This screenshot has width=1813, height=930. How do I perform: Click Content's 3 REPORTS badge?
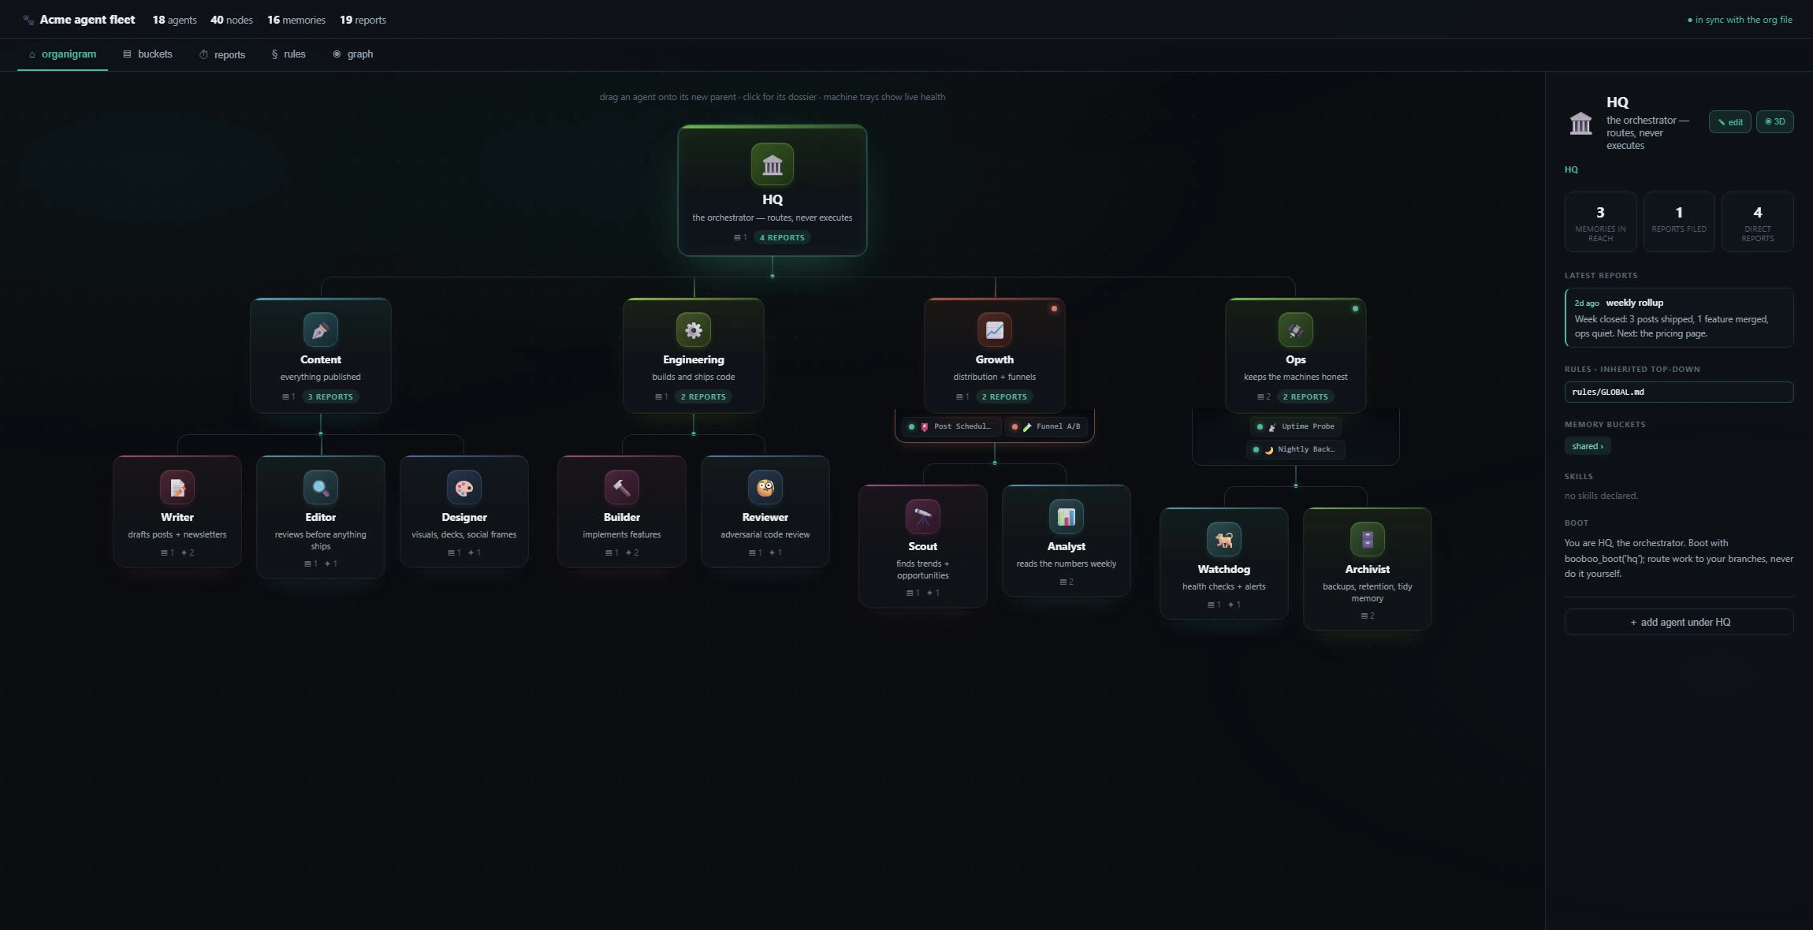pos(330,396)
